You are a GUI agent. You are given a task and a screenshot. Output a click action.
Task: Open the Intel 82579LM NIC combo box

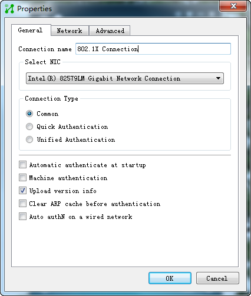[125, 78]
